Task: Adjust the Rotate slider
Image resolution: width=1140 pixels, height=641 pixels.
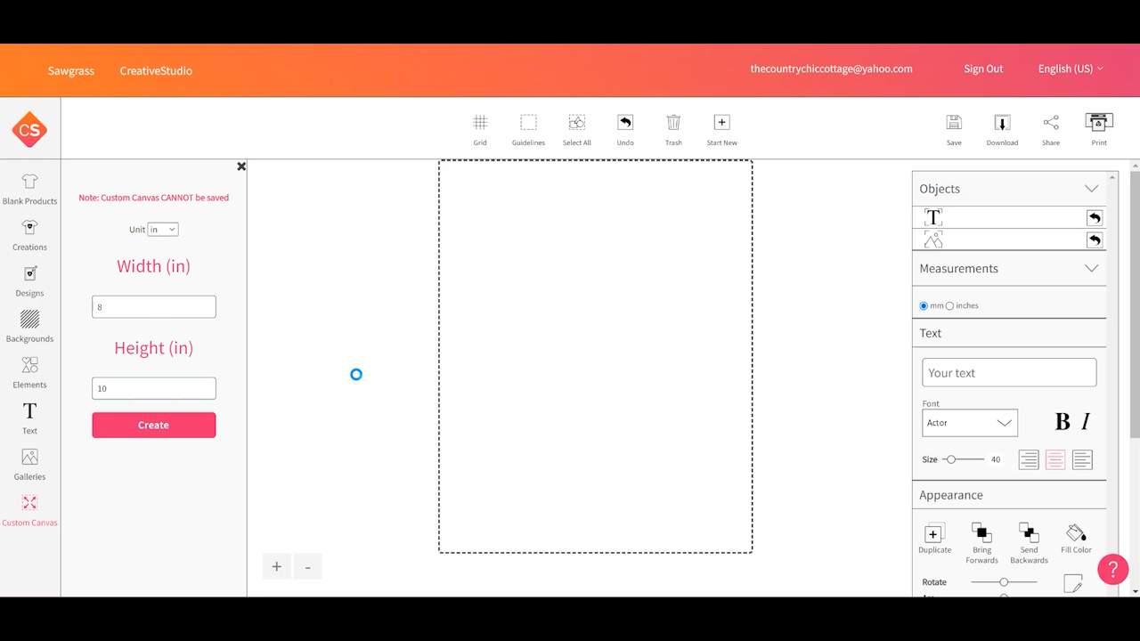Action: 1004,582
